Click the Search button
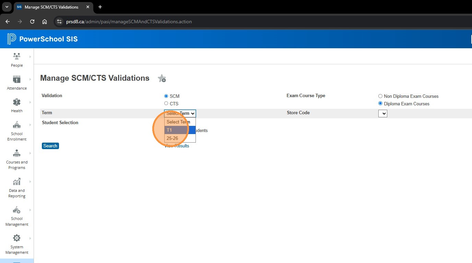This screenshot has width=472, height=263. (50, 146)
